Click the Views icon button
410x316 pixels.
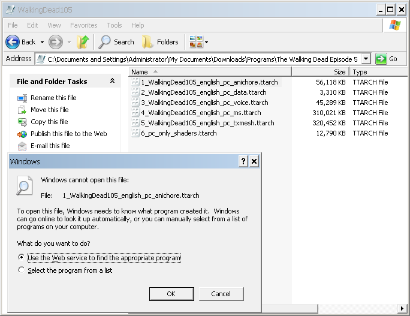pyautogui.click(x=196, y=42)
